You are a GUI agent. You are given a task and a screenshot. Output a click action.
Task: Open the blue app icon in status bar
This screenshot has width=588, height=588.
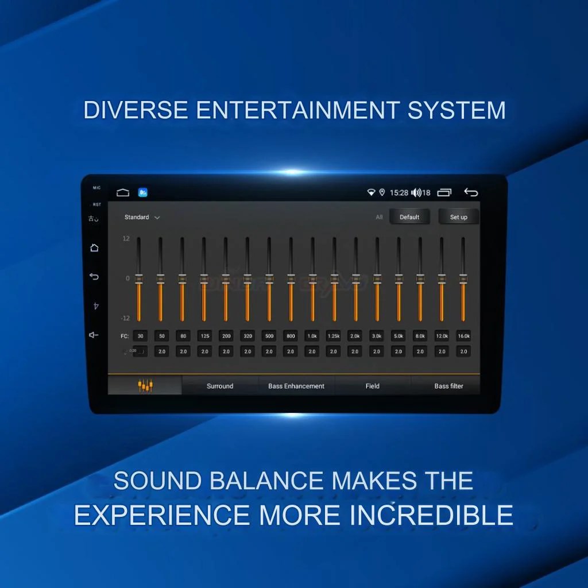pyautogui.click(x=143, y=193)
